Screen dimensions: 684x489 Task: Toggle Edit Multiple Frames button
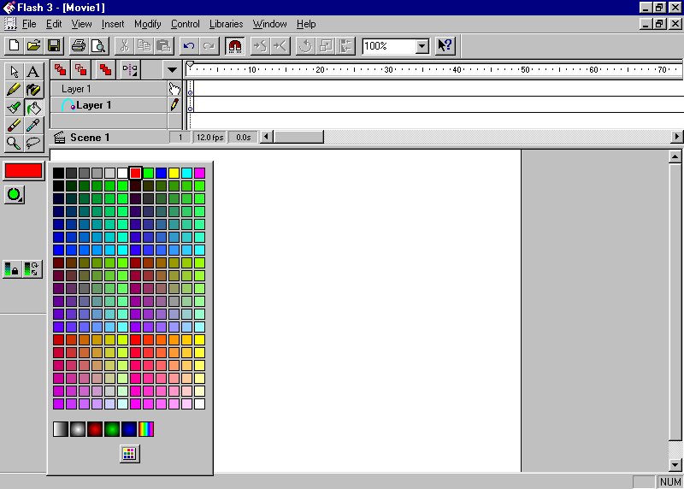tap(105, 70)
